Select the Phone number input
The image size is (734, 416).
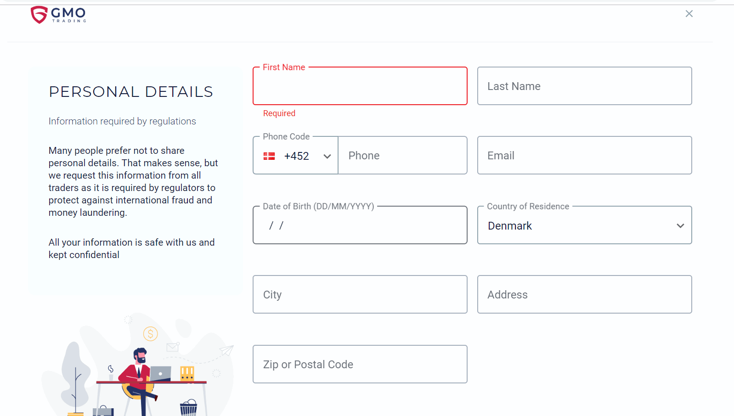403,155
